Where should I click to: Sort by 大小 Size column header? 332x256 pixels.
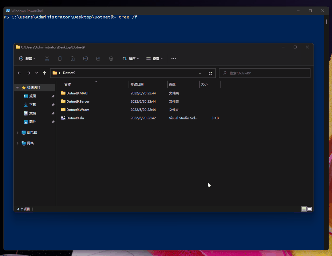(204, 84)
